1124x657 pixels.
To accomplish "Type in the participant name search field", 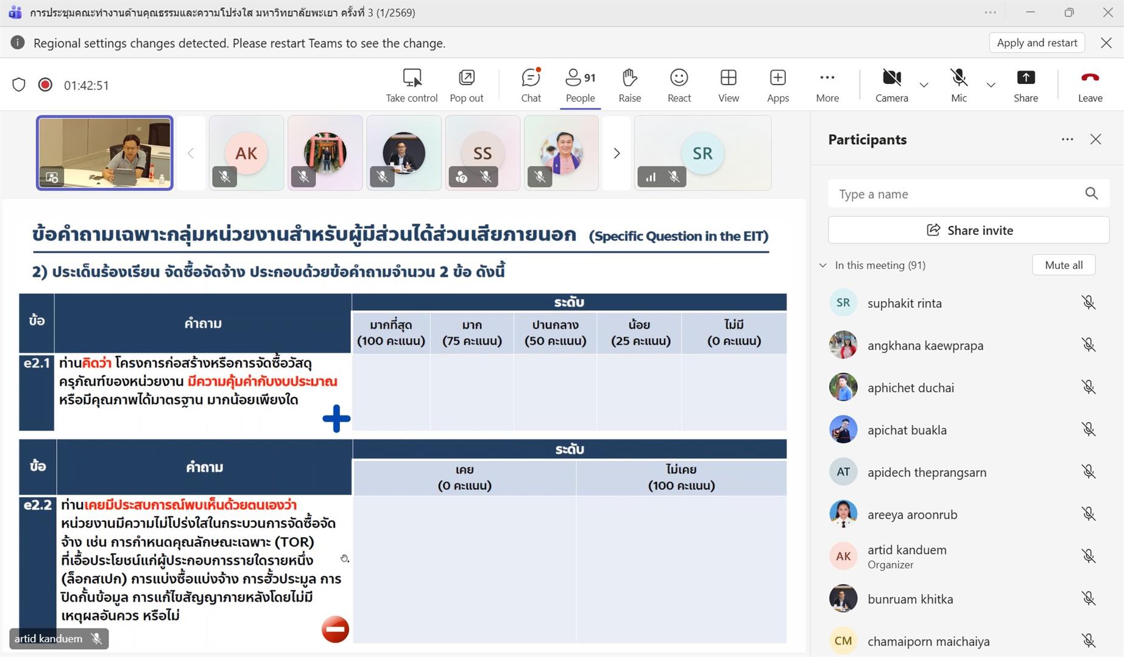I will (956, 194).
